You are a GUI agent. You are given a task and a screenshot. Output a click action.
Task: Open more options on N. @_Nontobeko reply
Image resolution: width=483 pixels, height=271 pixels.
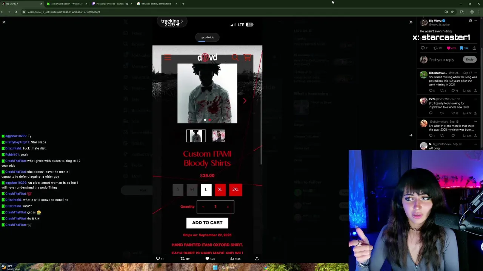(475, 144)
